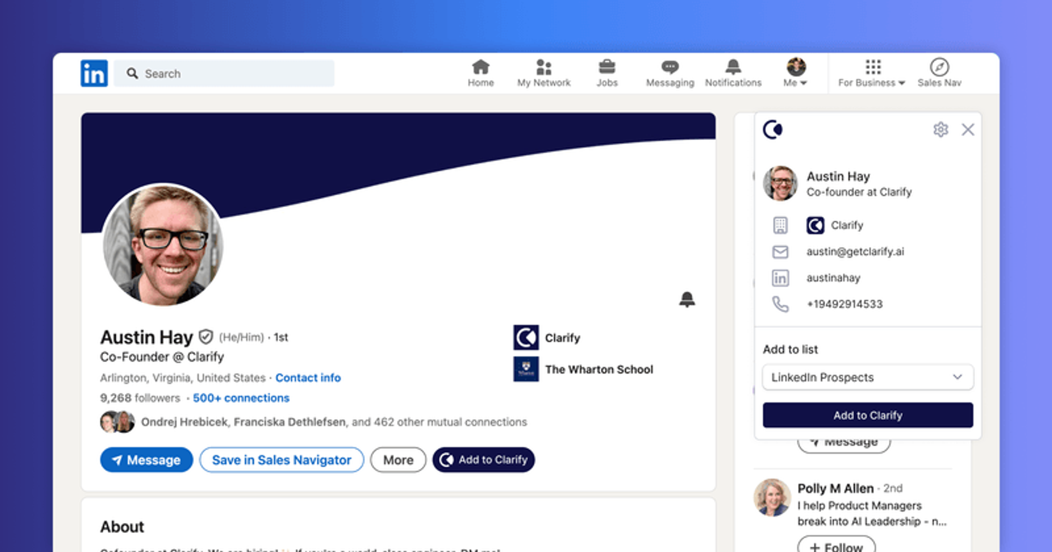
Task: Click the Add to Clarify pill on the profile
Action: [x=483, y=460]
